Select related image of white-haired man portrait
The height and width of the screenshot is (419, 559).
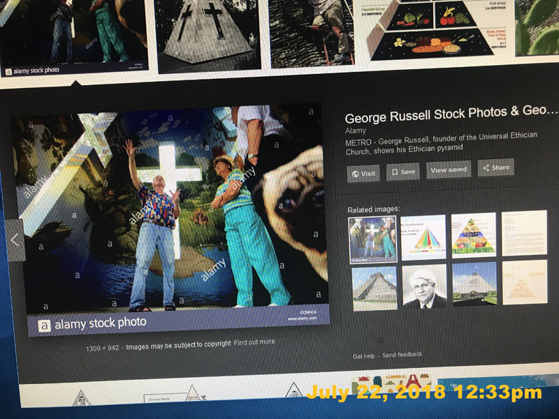(424, 286)
